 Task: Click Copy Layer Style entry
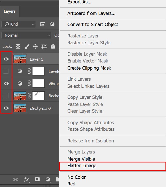(85, 97)
